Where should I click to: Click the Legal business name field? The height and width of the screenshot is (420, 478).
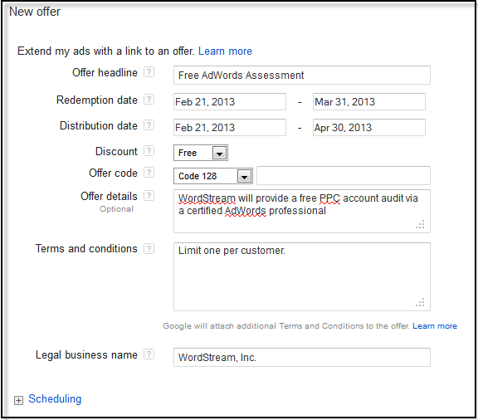(302, 357)
